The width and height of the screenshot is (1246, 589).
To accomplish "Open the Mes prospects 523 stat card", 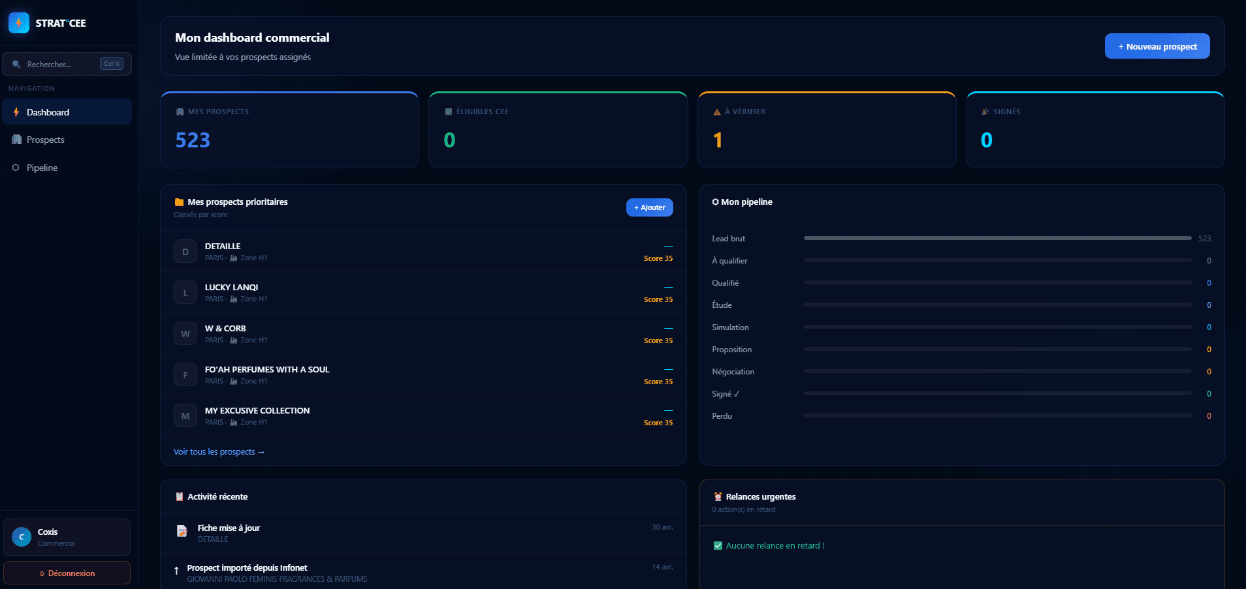I will click(290, 130).
